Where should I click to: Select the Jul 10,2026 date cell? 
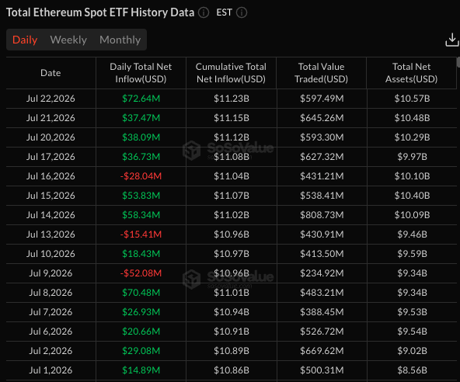click(51, 254)
